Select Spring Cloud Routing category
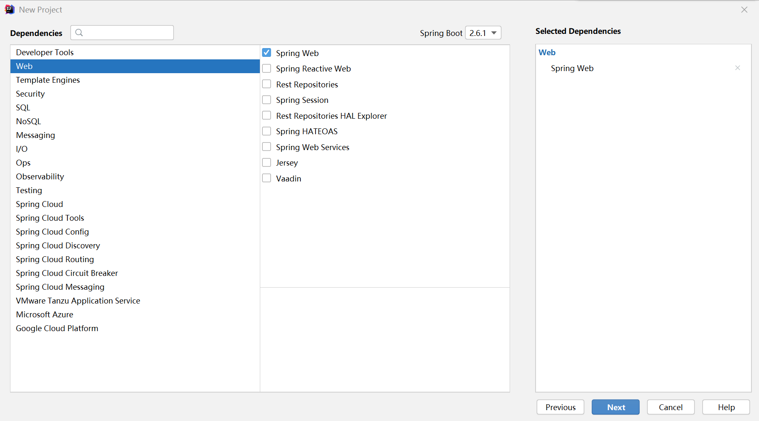This screenshot has height=421, width=759. pos(135,259)
